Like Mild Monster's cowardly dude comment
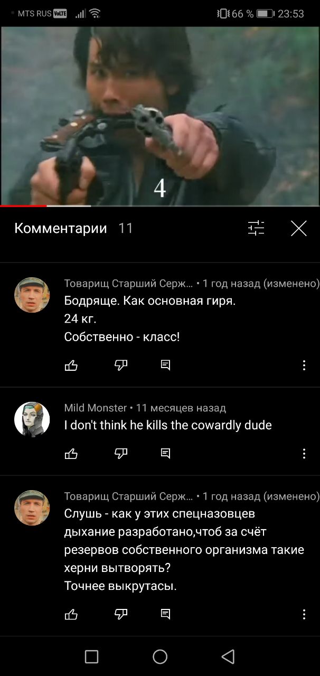320x676 pixels. pyautogui.click(x=71, y=453)
